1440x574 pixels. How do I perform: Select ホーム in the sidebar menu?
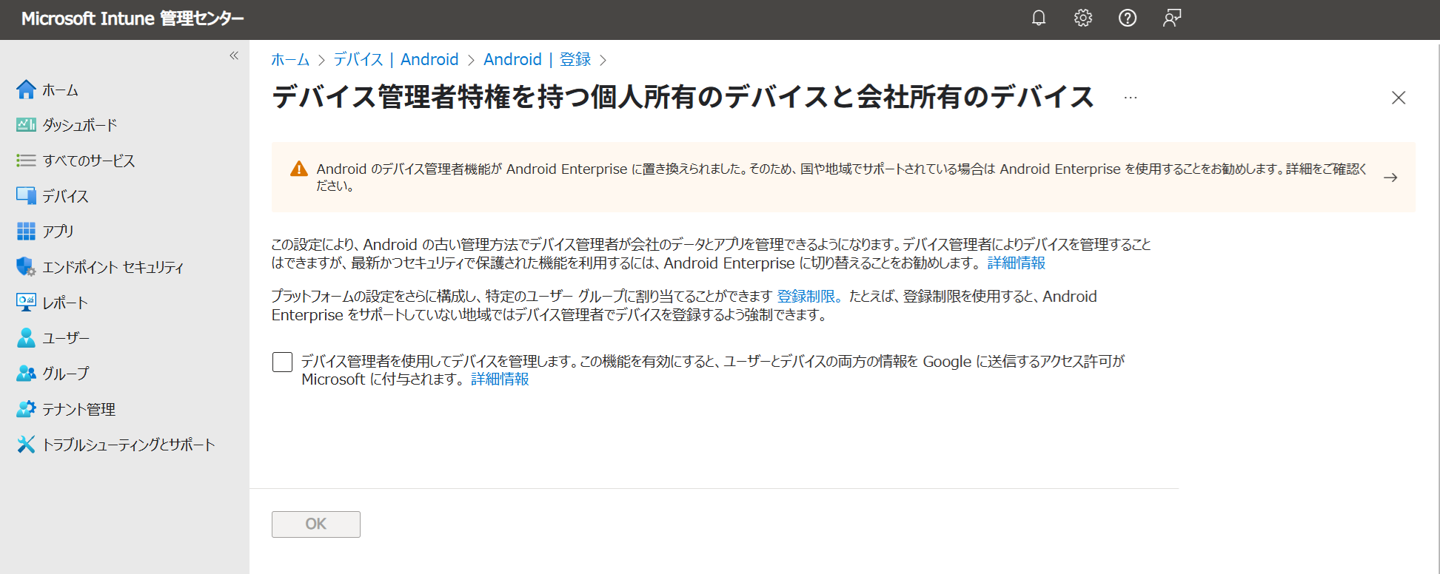click(x=60, y=90)
